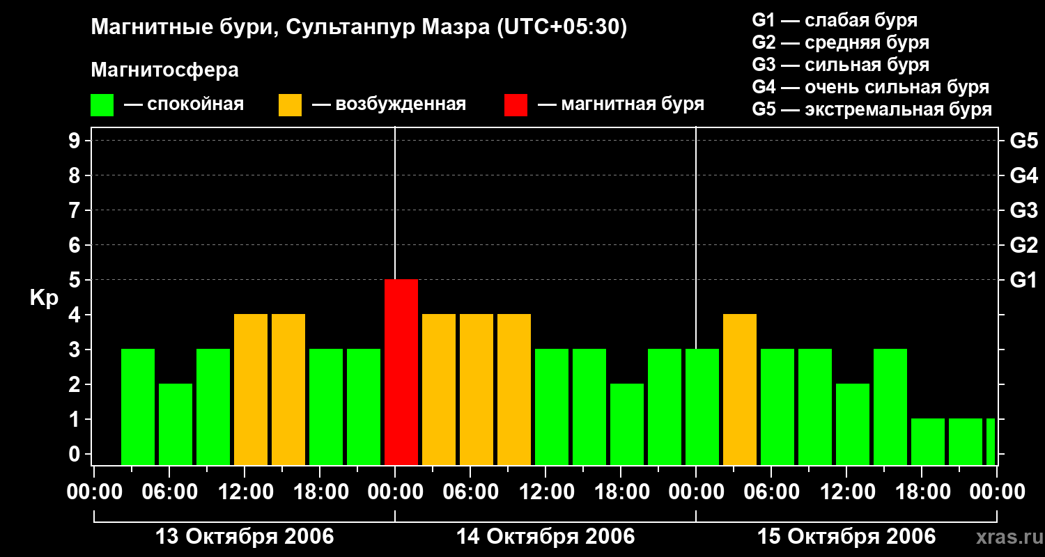Click the green 'спокойная' legend swatch
Screen dimensions: 1045x557
pyautogui.click(x=102, y=105)
